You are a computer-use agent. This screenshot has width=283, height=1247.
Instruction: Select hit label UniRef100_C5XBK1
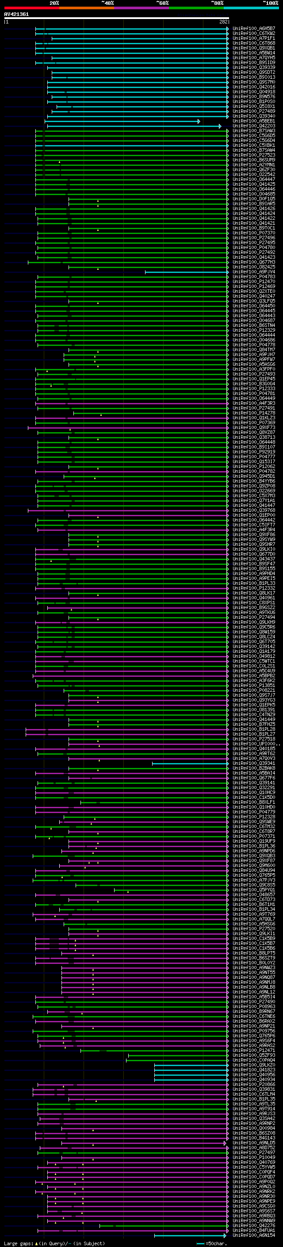pos(254,145)
